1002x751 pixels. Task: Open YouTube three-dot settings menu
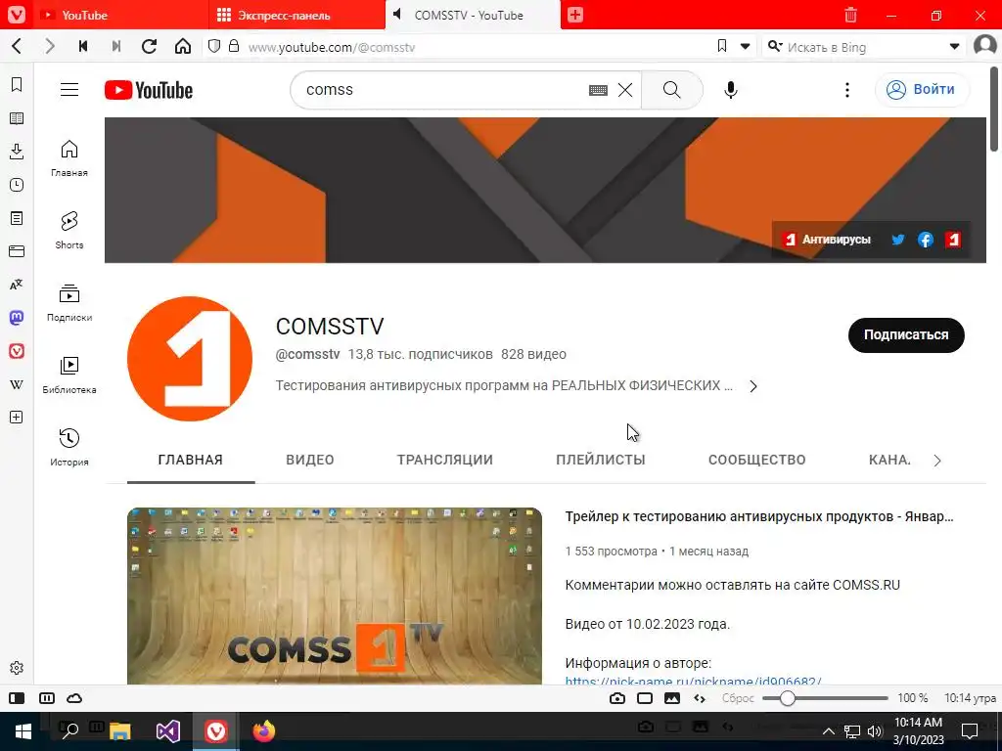click(x=846, y=90)
